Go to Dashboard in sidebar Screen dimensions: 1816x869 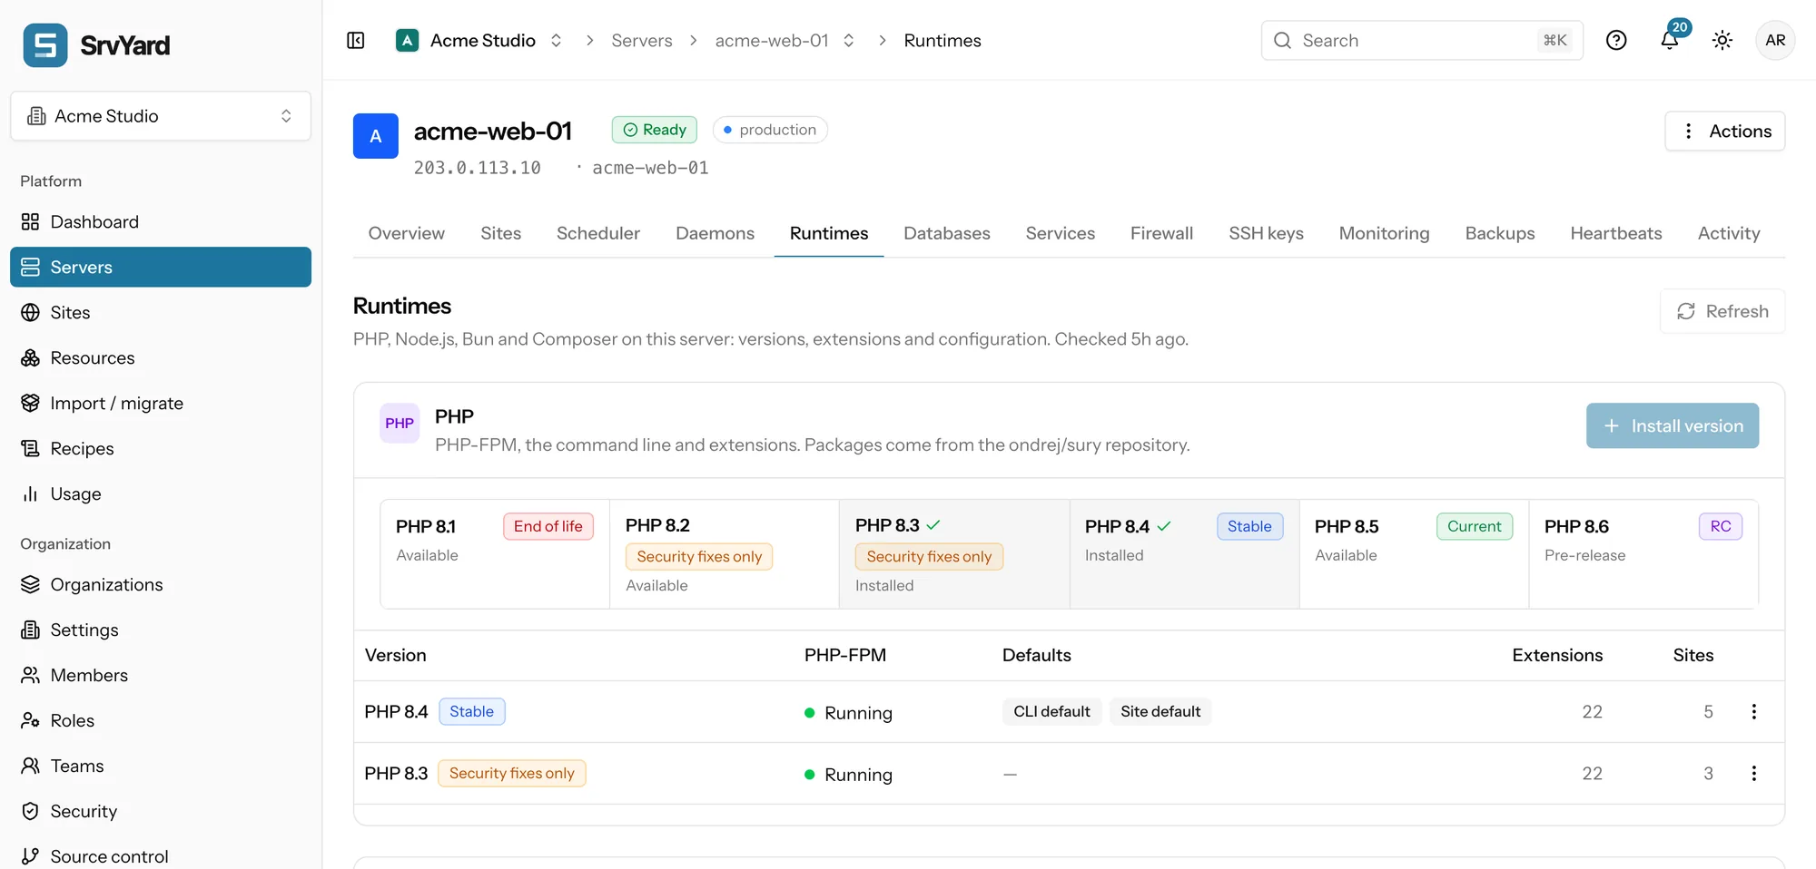point(161,221)
